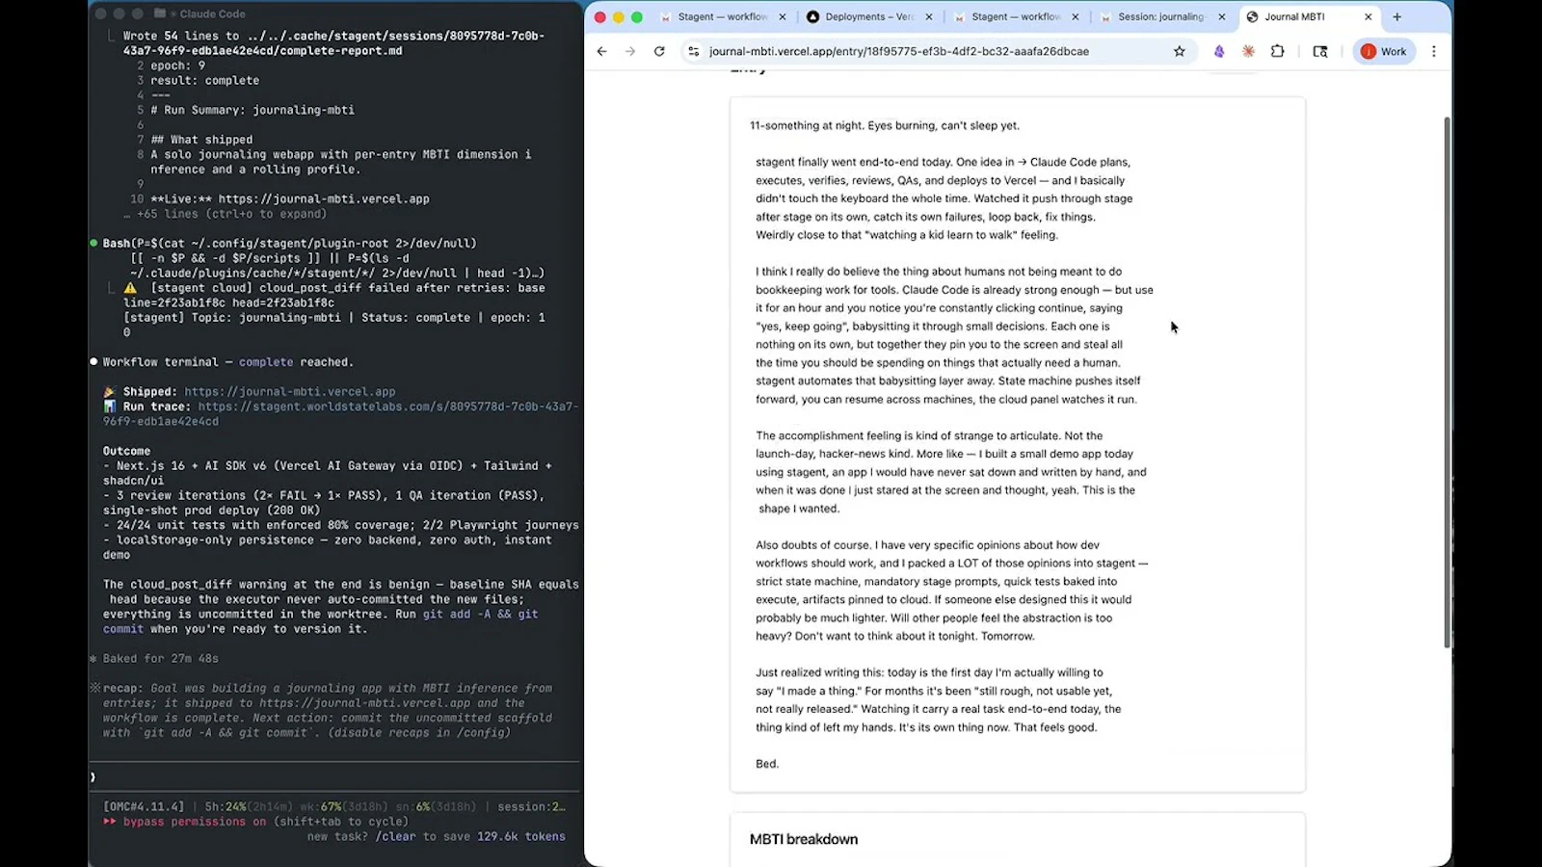Open the Run trace stagent.worldstatelabs.com link

click(341, 414)
